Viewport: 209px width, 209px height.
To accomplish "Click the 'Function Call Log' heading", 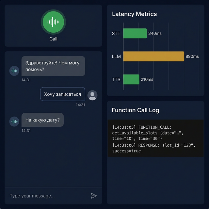I will click(x=135, y=110).
